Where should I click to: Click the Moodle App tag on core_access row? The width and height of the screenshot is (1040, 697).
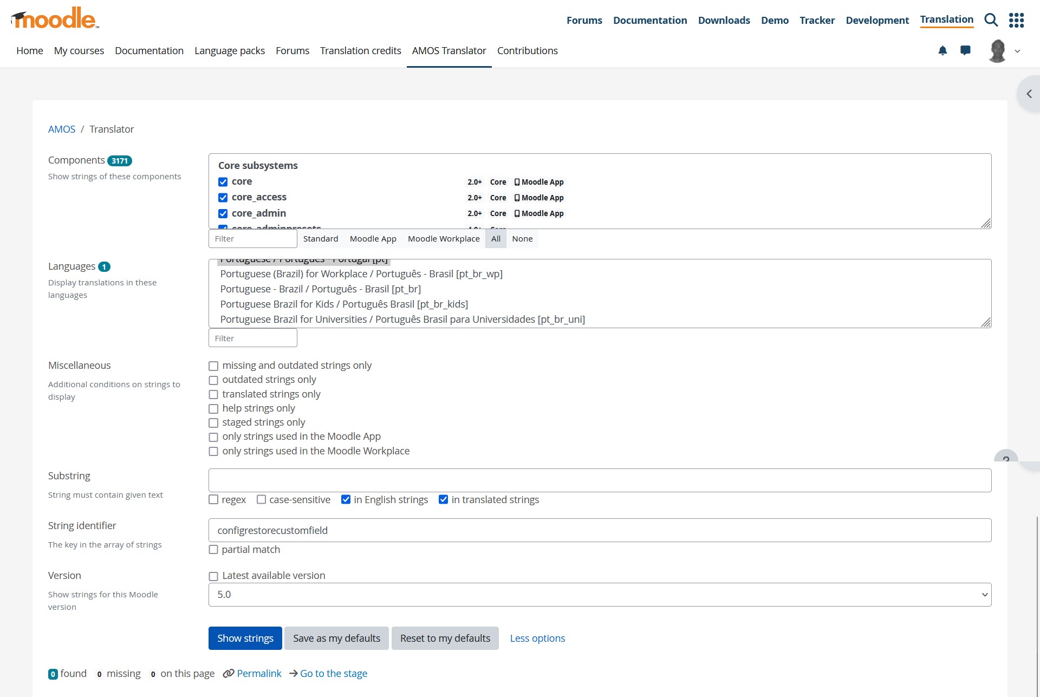coord(539,198)
